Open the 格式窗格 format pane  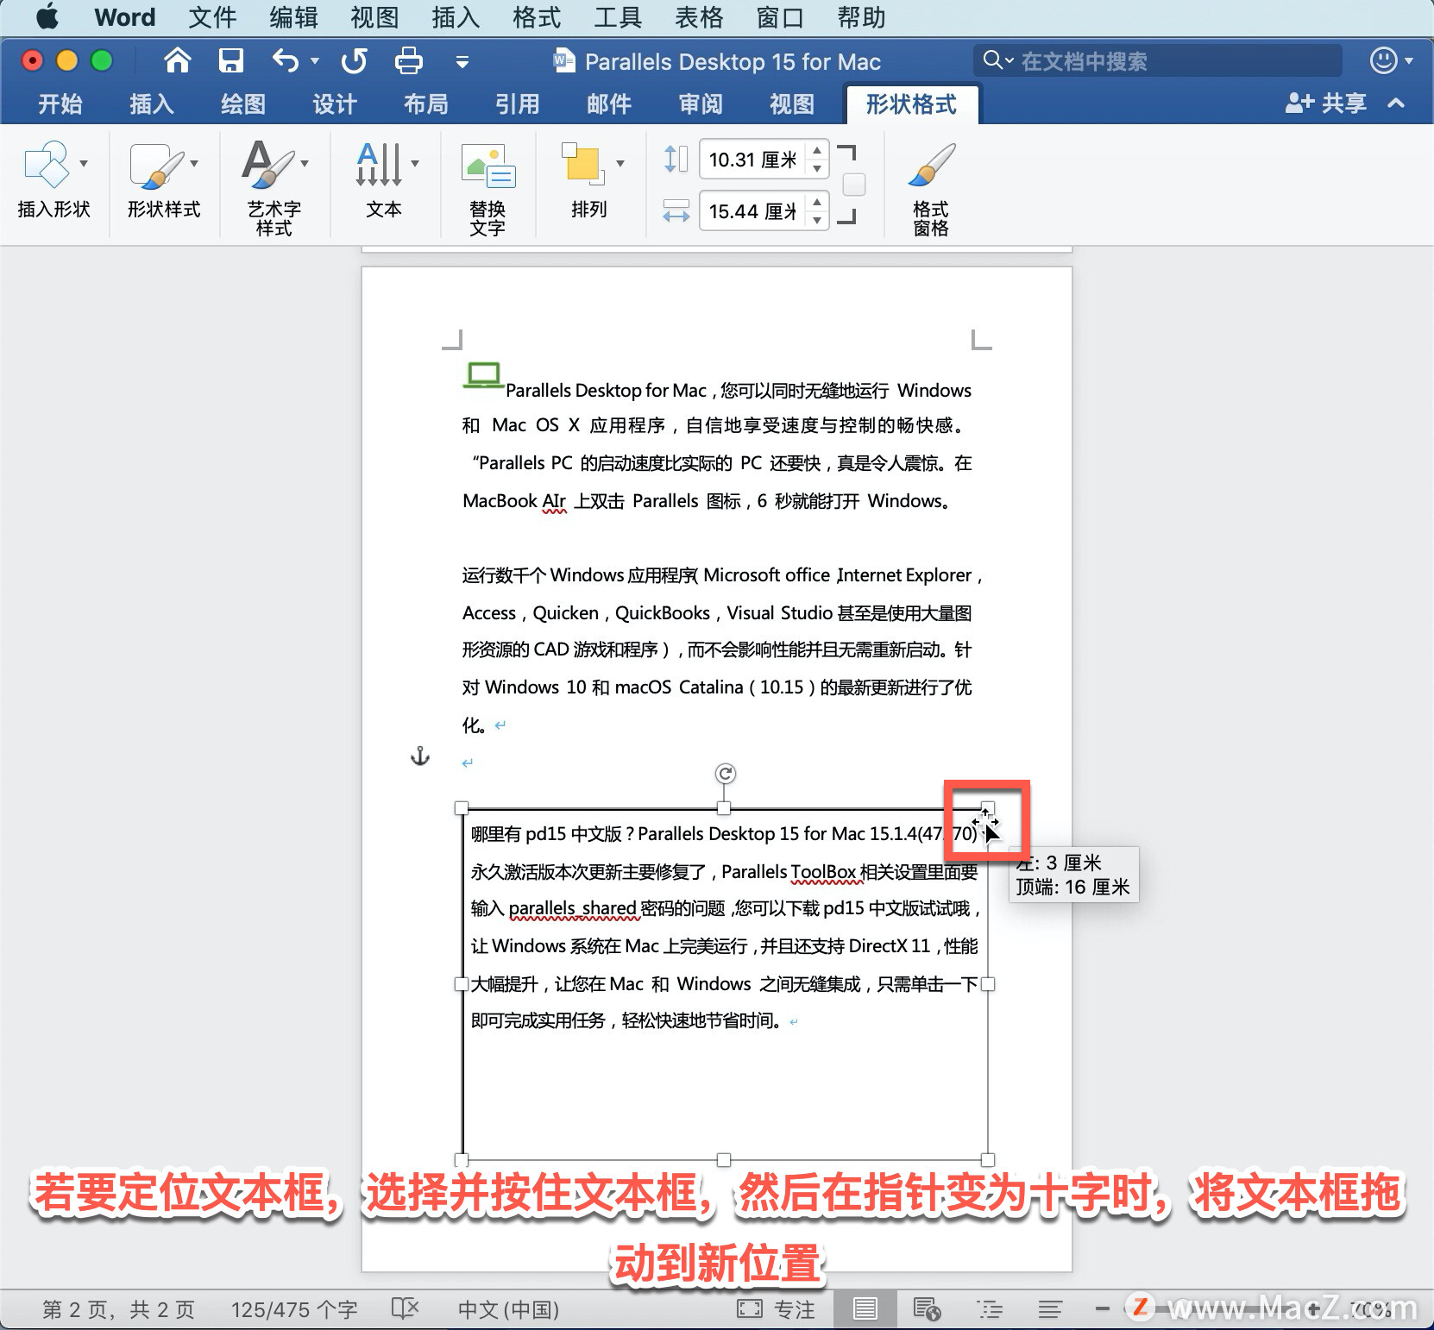click(931, 190)
